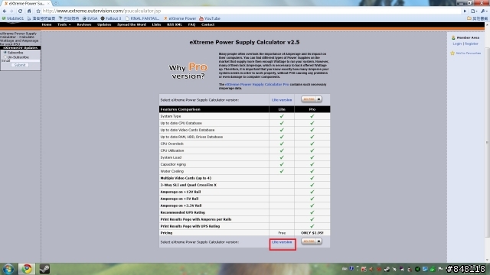The image size is (490, 275).
Task: Open the EVGA bookmark
Action: (90, 18)
